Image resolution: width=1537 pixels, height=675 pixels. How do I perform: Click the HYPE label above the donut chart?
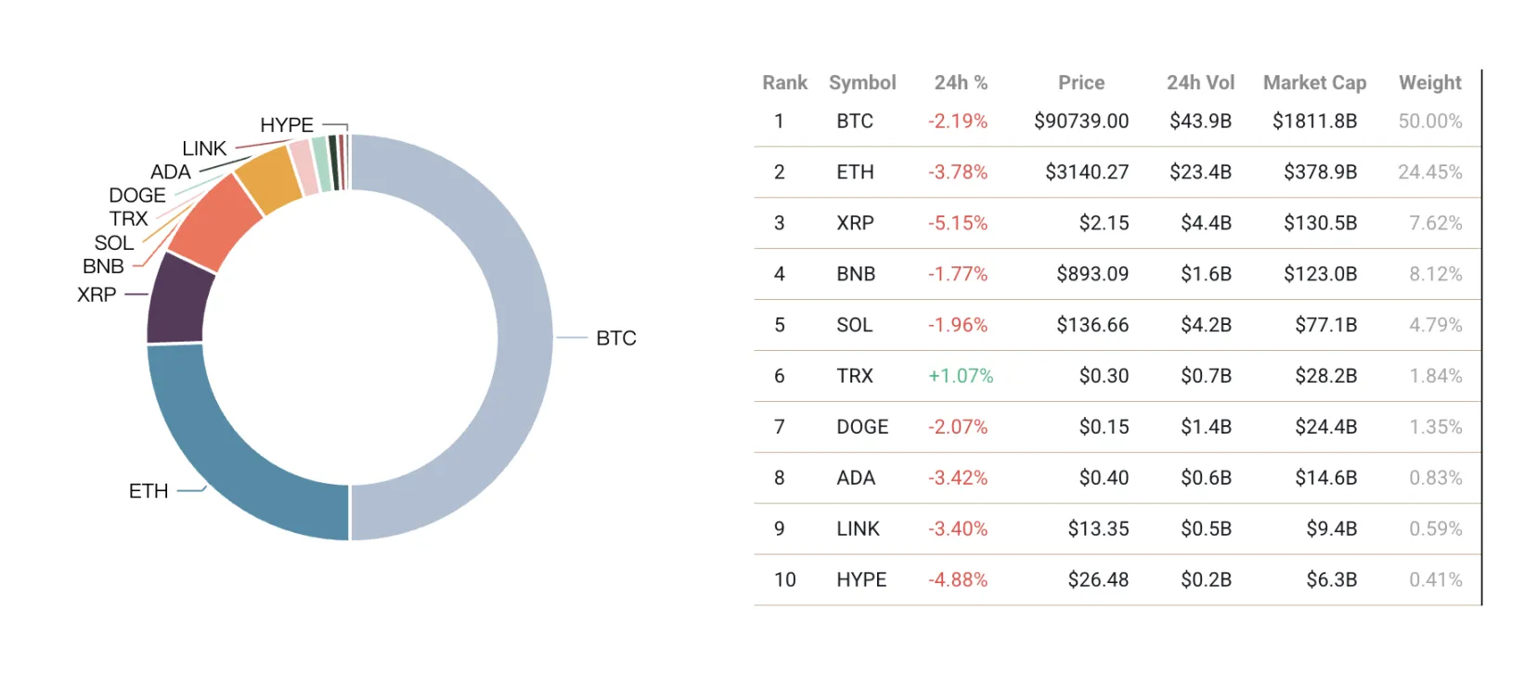[287, 124]
